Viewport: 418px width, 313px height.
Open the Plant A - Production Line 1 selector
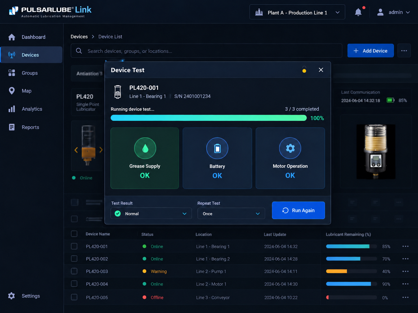tap(297, 12)
